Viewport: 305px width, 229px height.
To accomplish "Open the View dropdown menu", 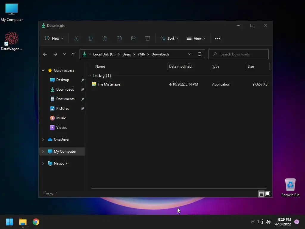I will pyautogui.click(x=196, y=38).
